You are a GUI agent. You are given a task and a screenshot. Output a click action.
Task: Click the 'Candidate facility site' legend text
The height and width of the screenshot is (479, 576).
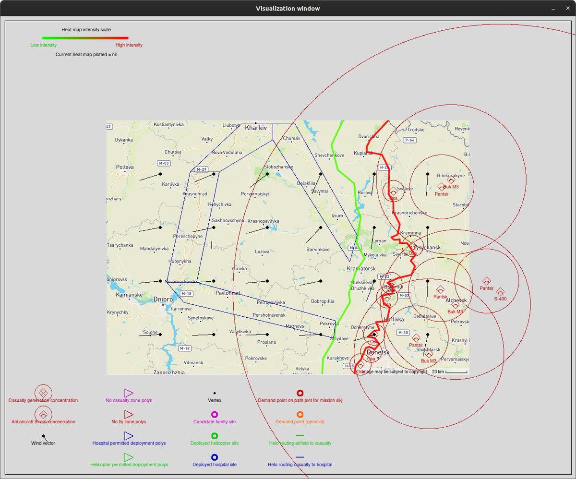[215, 422]
